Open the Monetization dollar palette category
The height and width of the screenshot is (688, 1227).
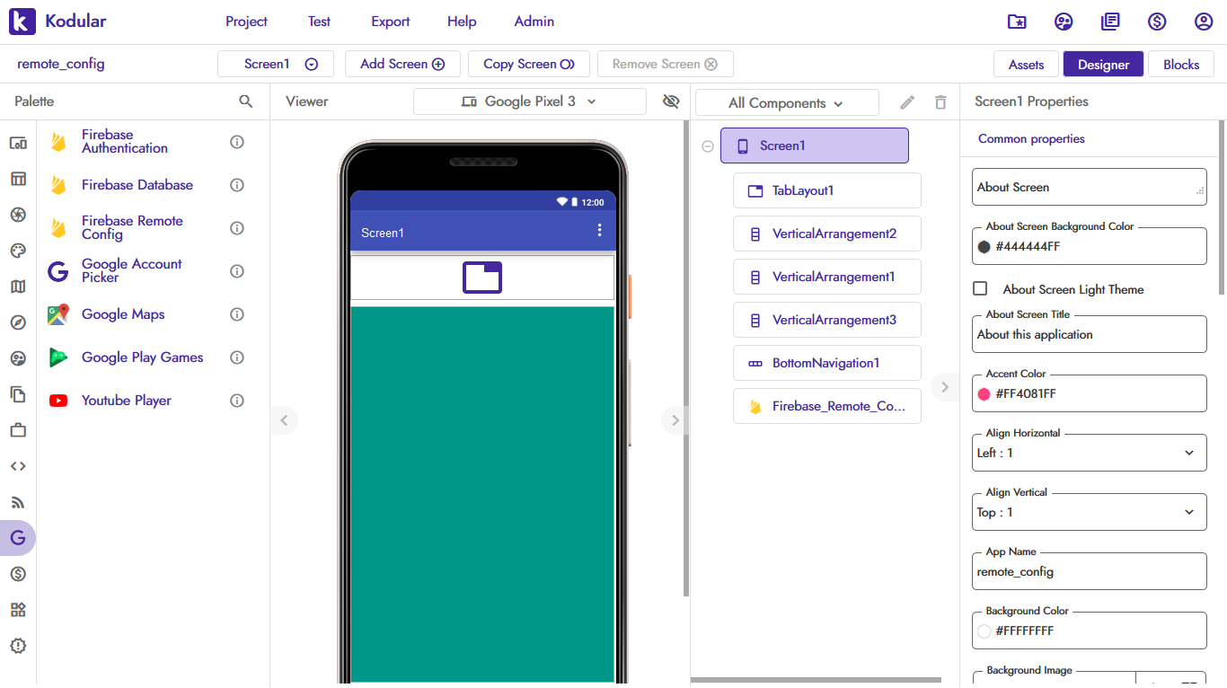pyautogui.click(x=18, y=574)
